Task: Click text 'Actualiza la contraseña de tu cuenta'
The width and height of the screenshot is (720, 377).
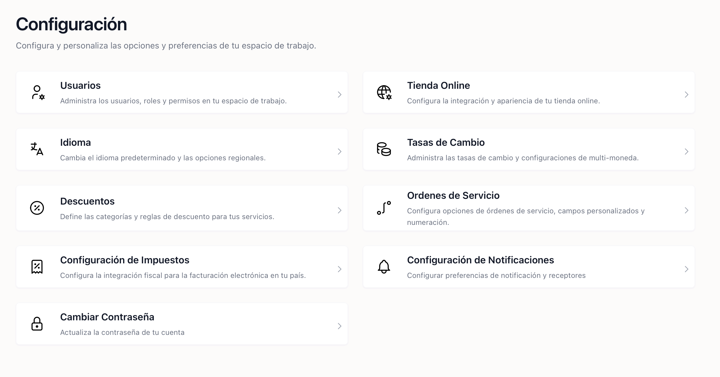Action: 122,332
